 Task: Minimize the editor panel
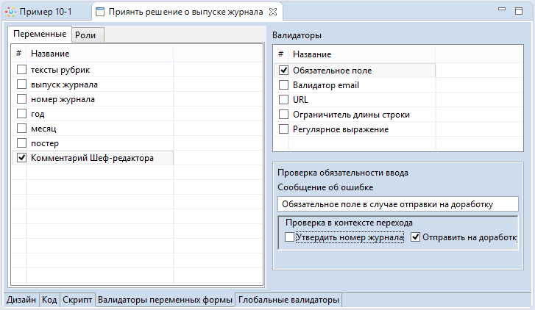[x=502, y=10]
